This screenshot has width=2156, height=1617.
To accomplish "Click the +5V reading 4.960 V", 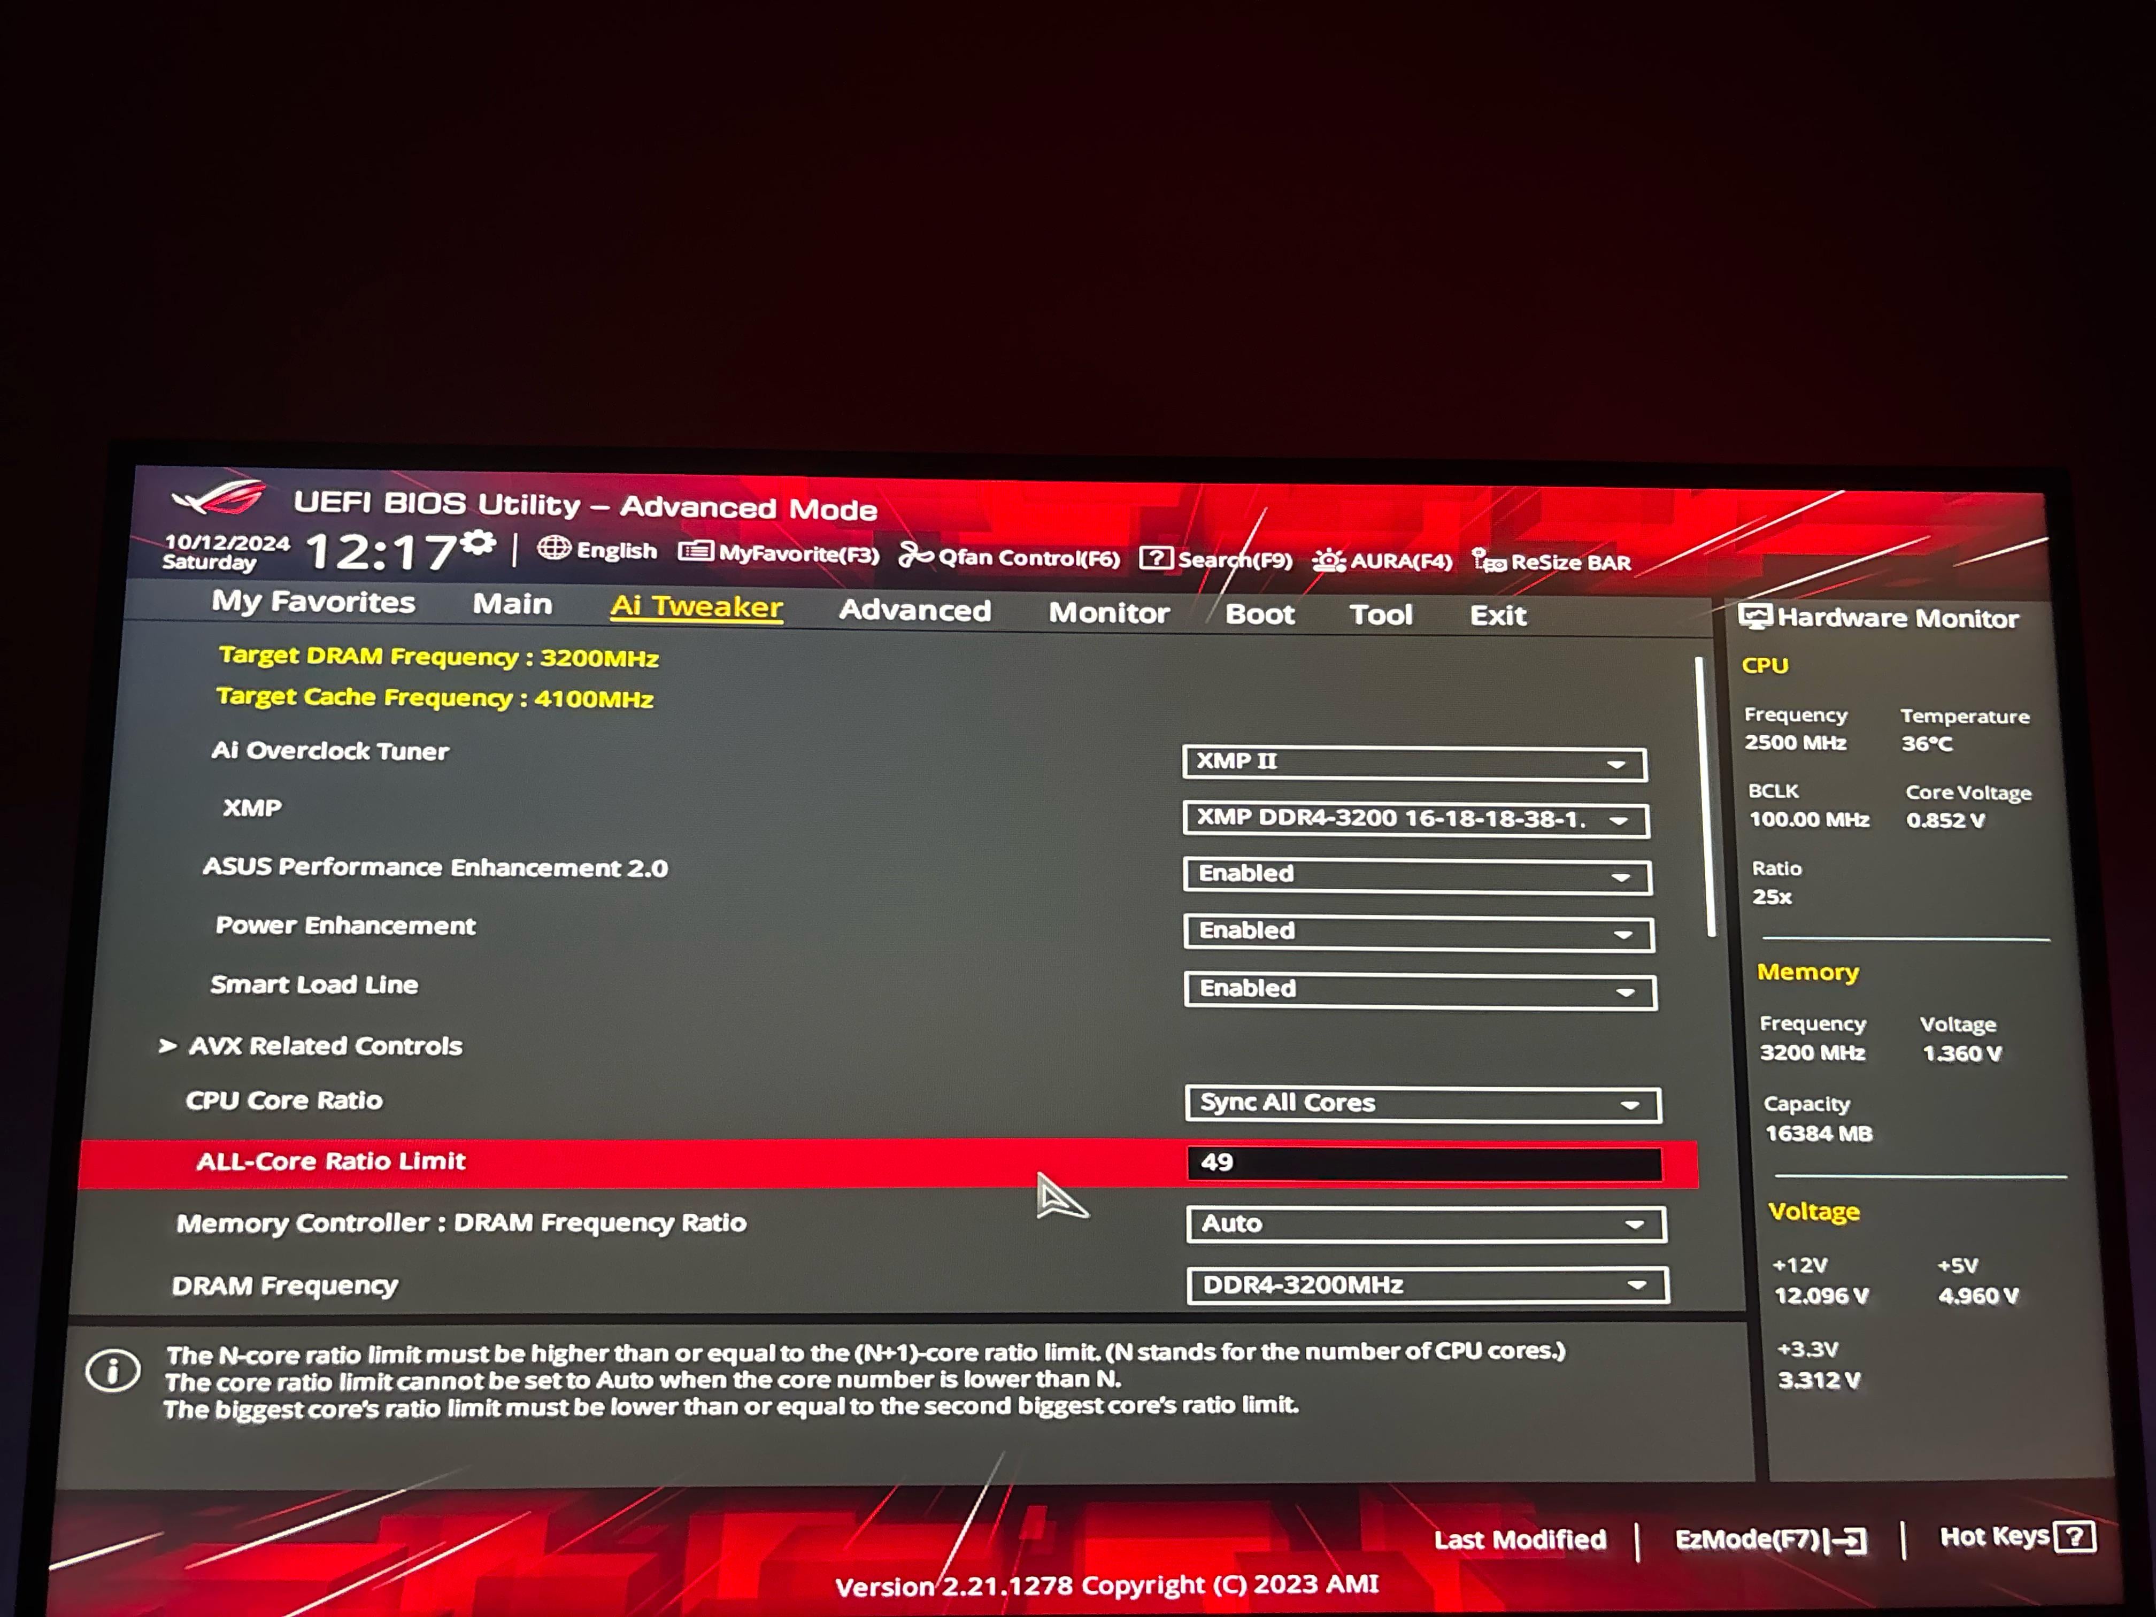I will (1978, 1296).
